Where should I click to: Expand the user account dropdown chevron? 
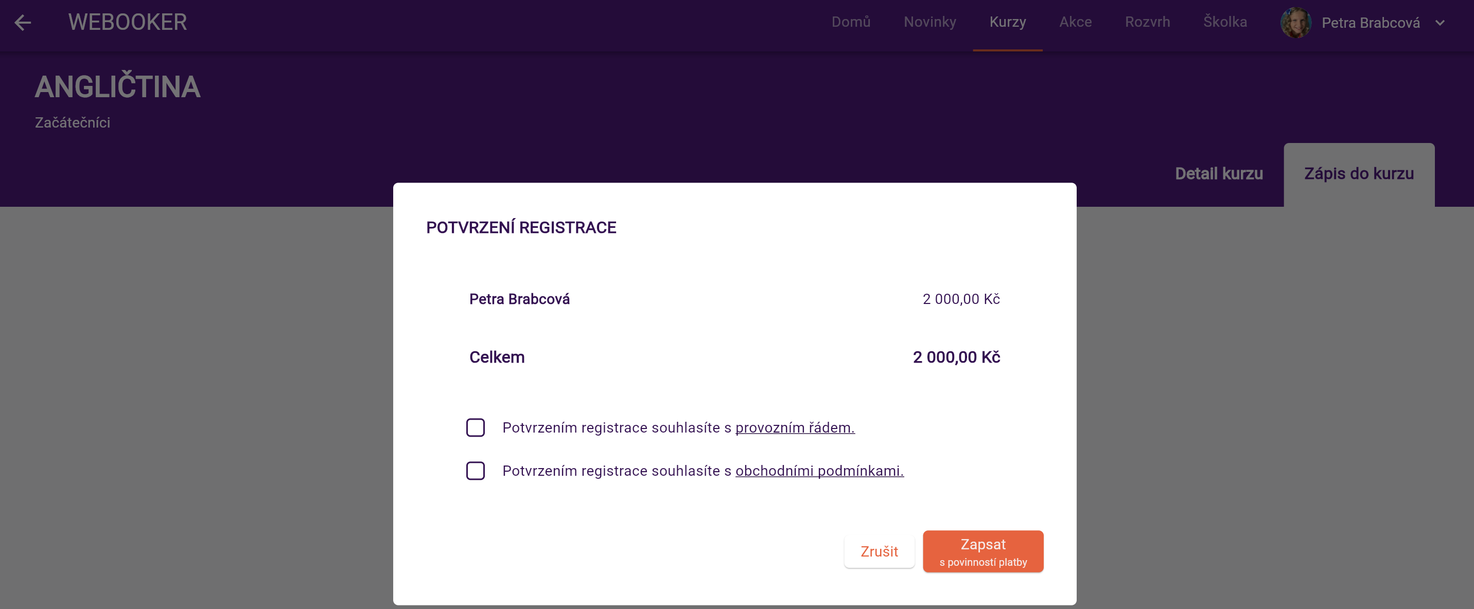1440,23
